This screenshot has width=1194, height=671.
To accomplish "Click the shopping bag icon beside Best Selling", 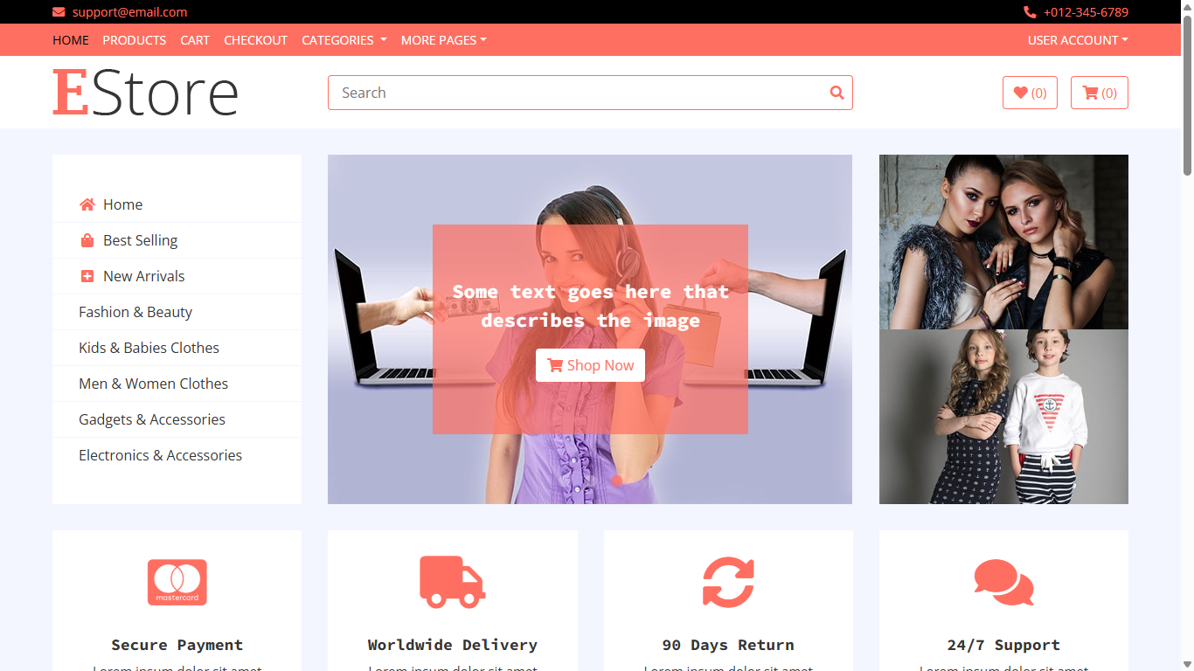I will pyautogui.click(x=87, y=239).
